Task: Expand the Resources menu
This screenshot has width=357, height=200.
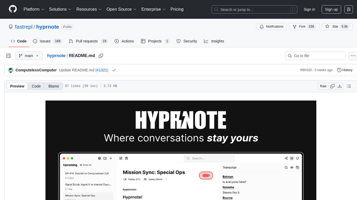Action: click(89, 9)
